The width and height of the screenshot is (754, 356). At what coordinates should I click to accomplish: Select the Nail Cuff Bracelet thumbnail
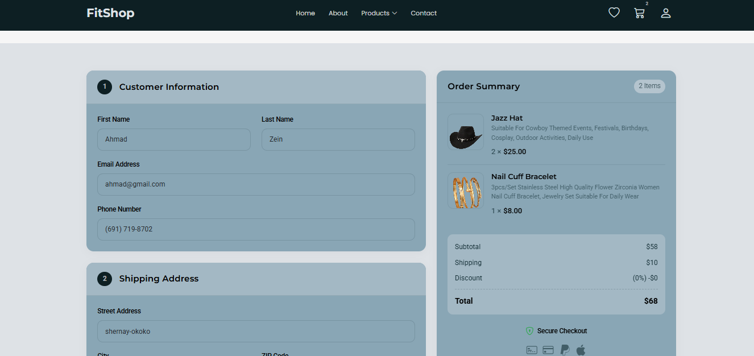466,191
